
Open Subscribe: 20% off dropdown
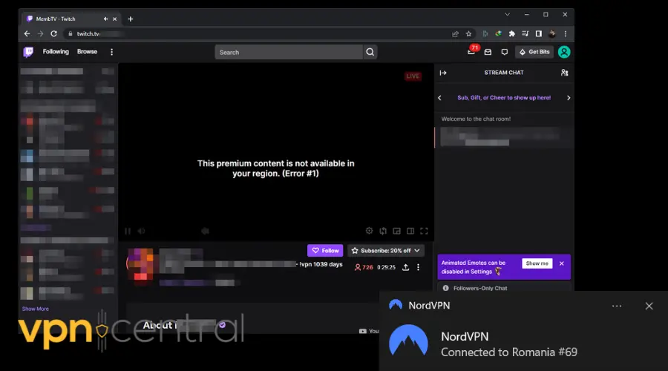click(x=385, y=251)
